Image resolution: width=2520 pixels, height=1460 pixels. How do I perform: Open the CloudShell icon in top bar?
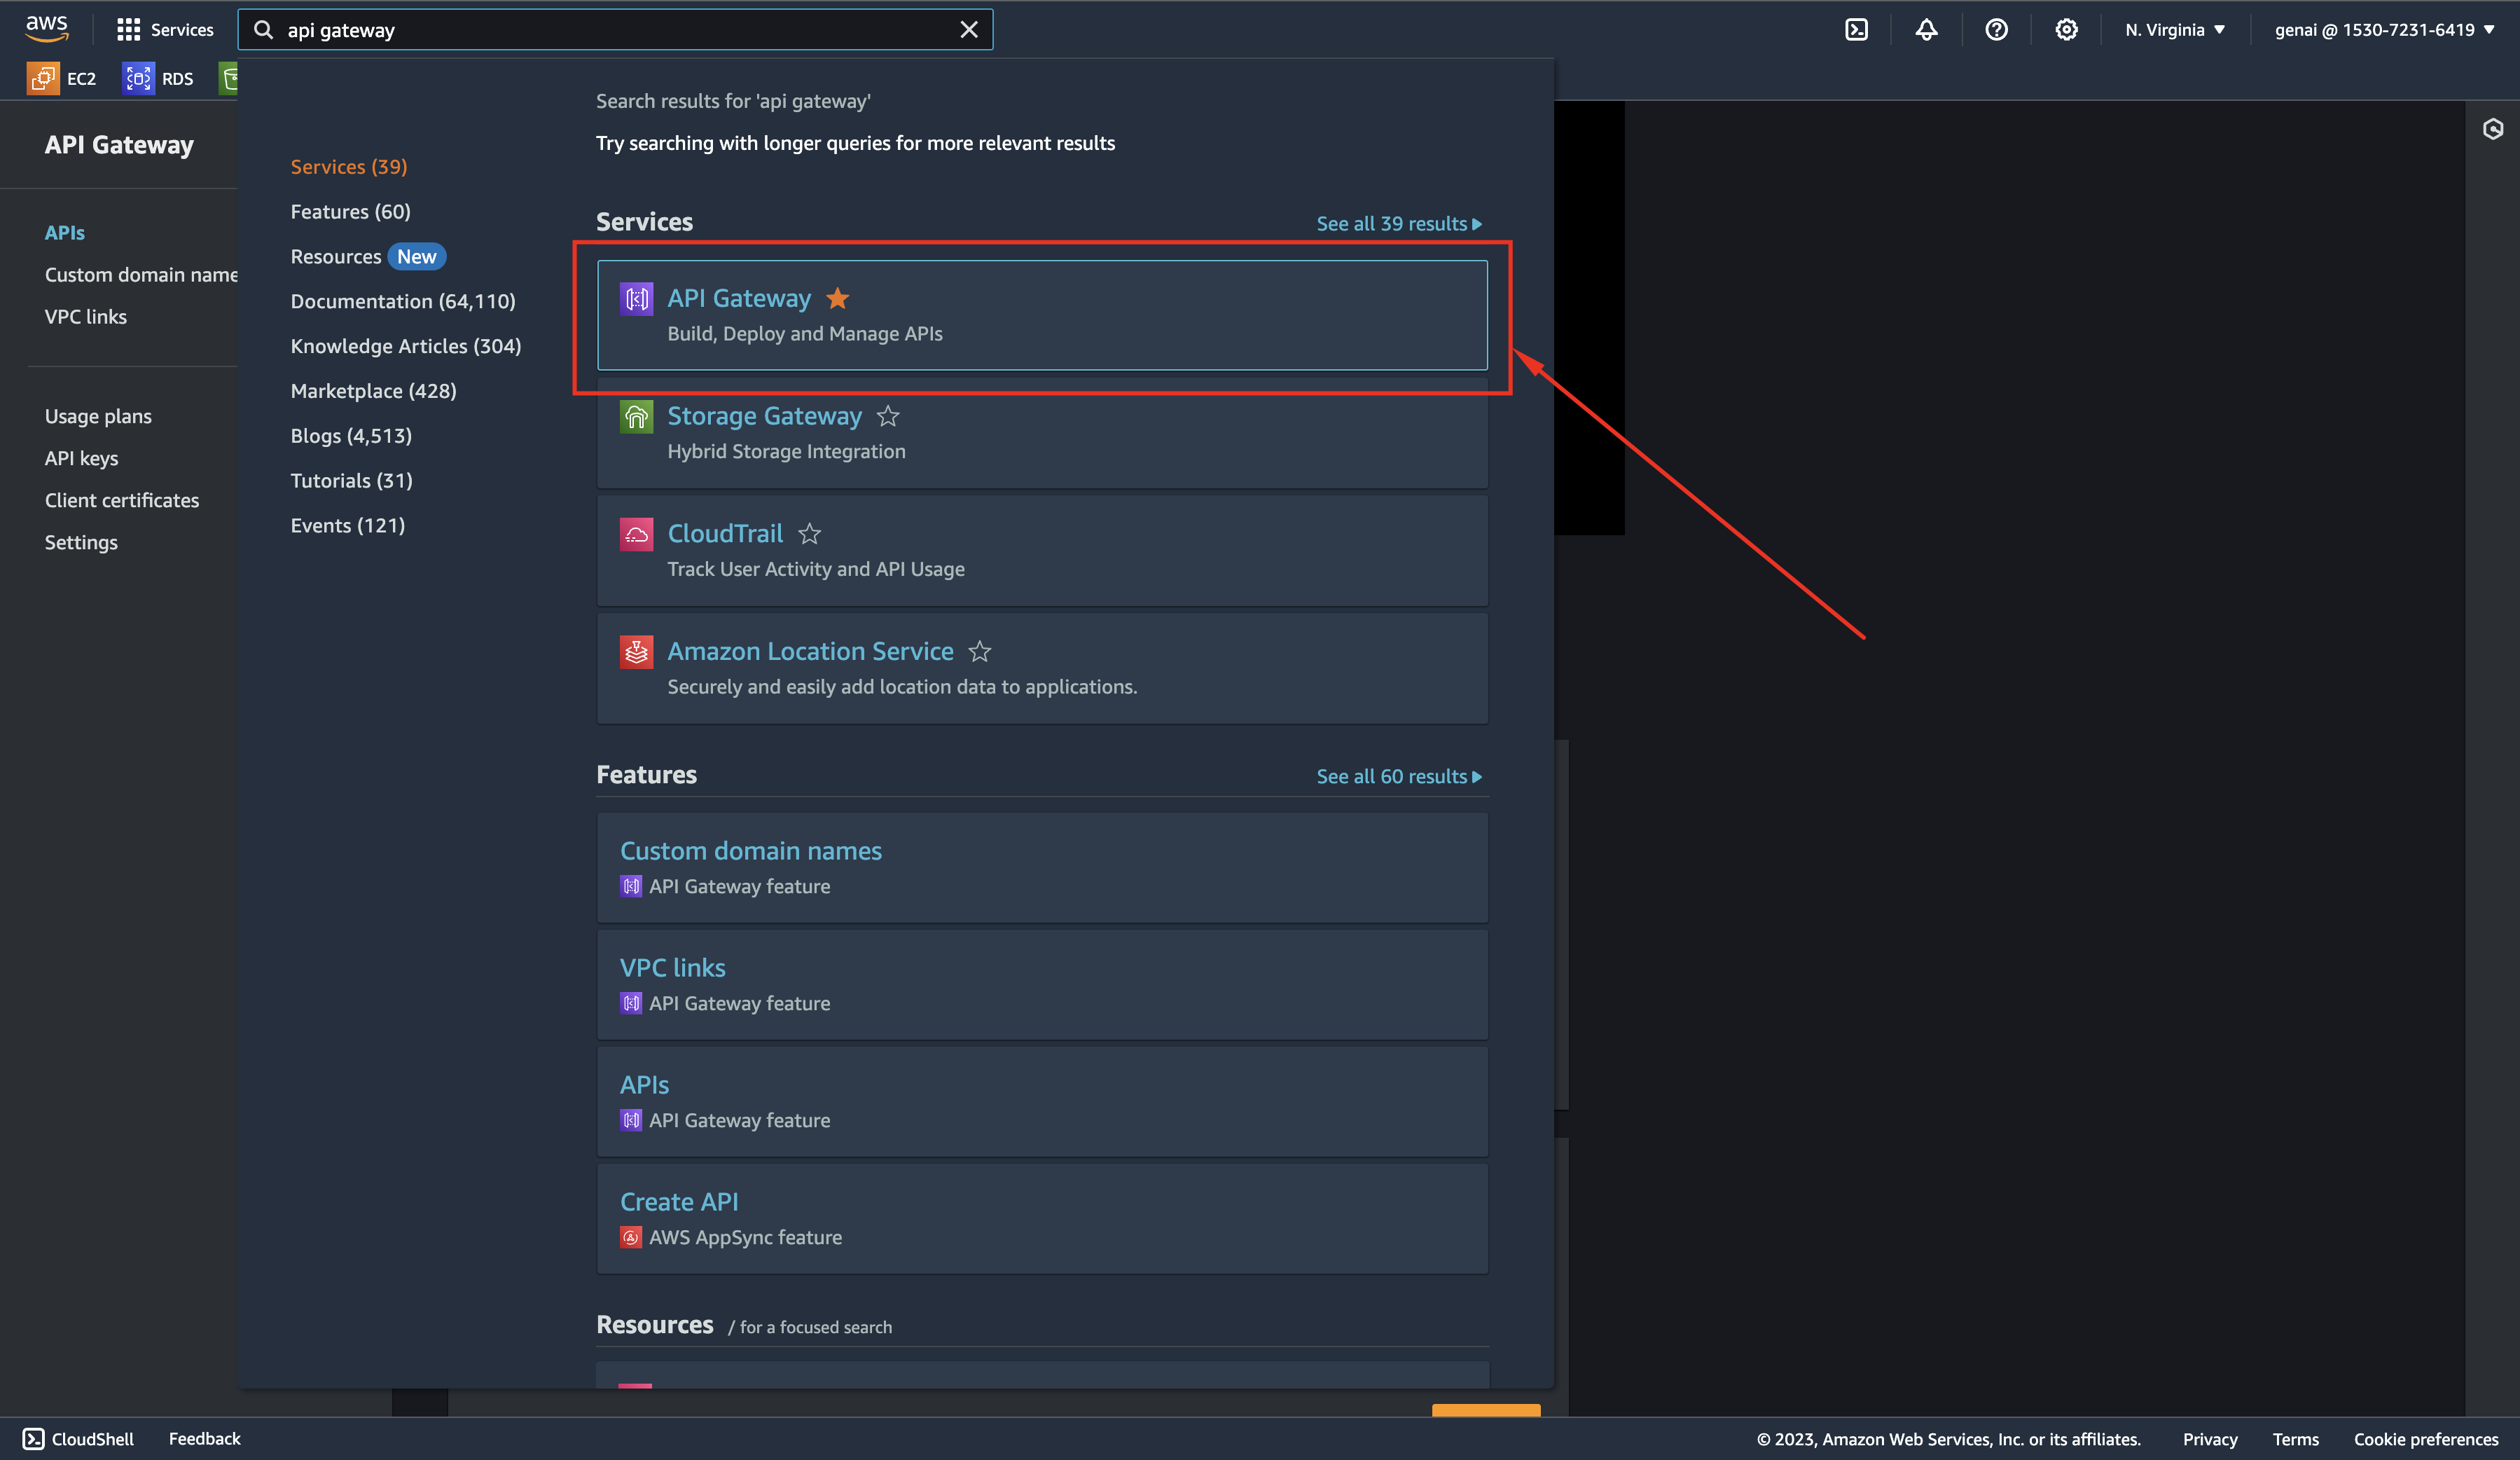(1856, 30)
